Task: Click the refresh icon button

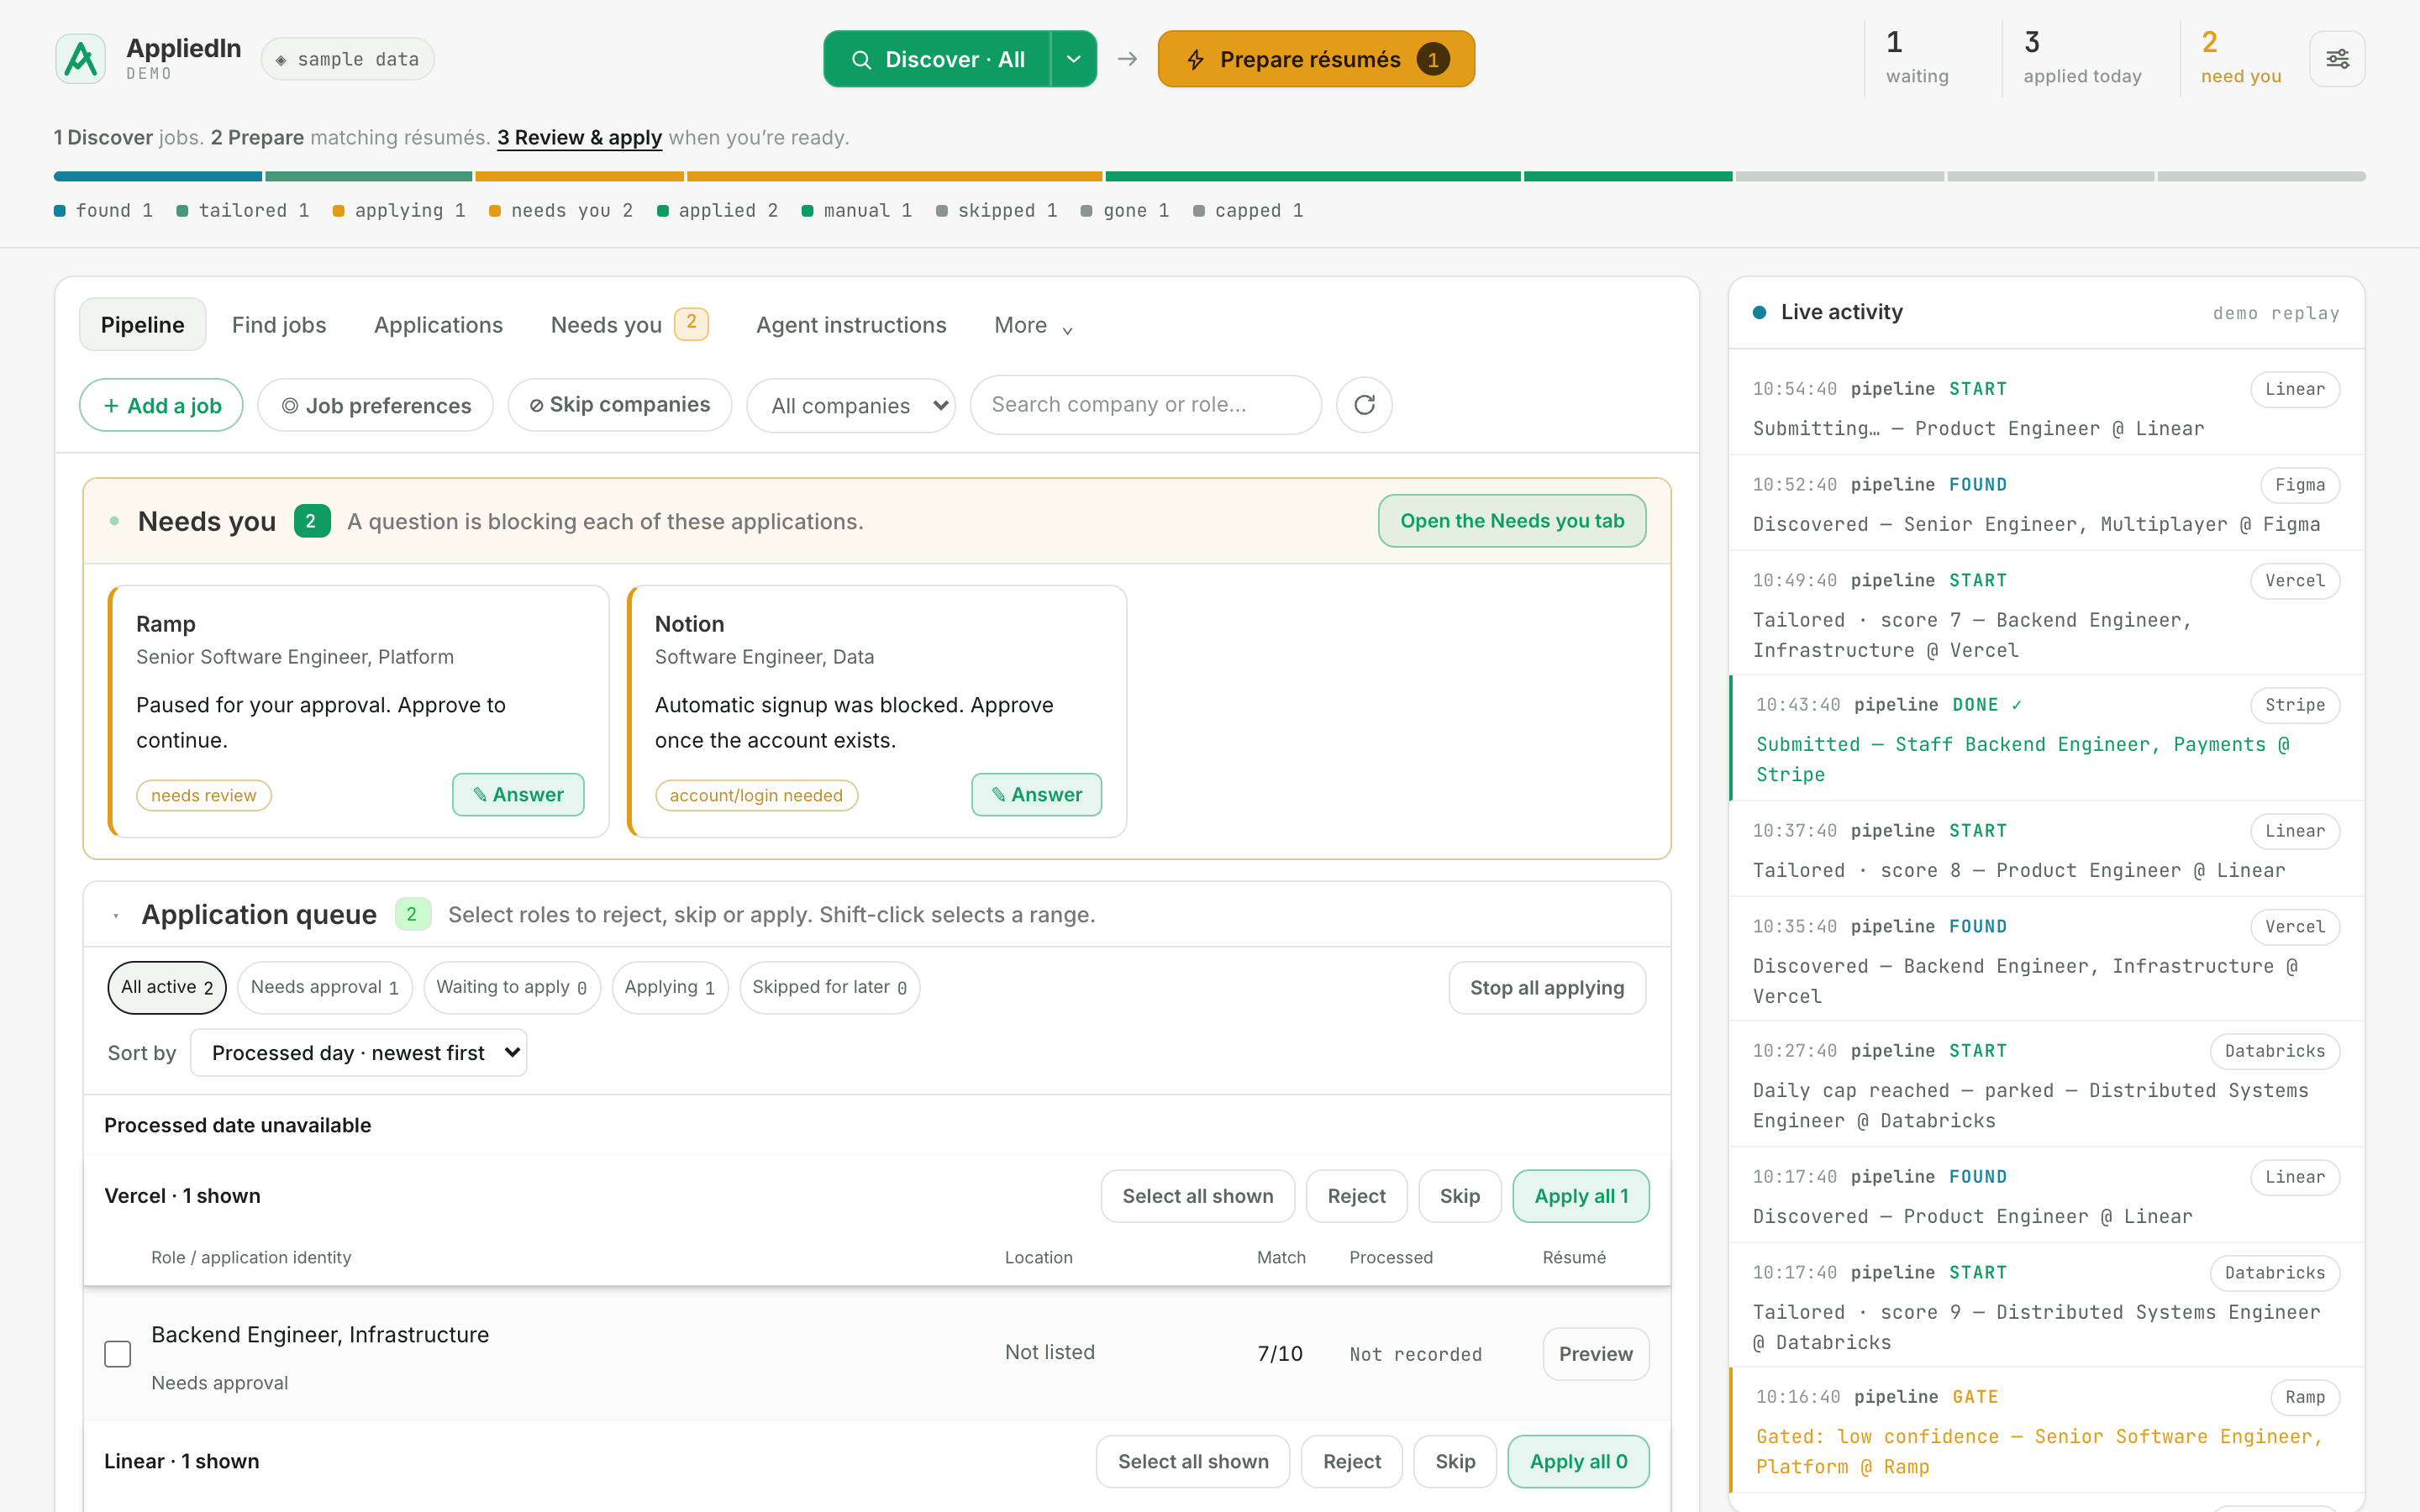Action: click(1364, 405)
